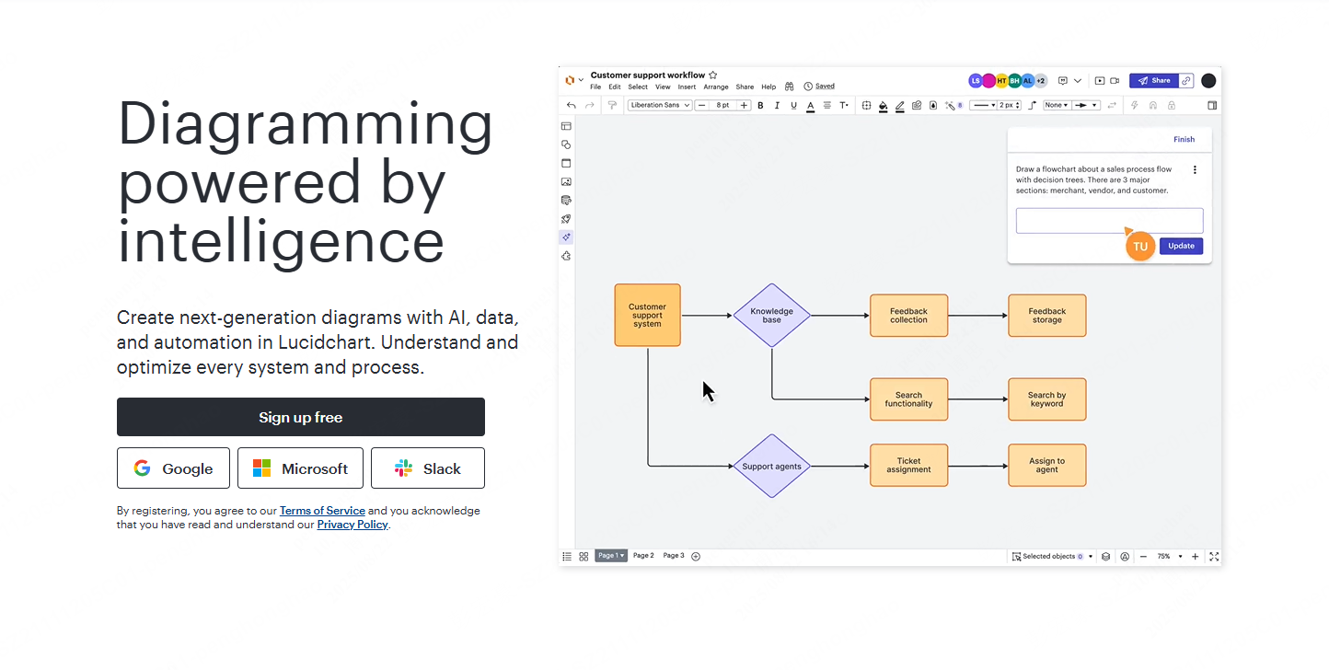The image size is (1329, 670).
Task: Click the 8 pt font size field
Action: (722, 106)
